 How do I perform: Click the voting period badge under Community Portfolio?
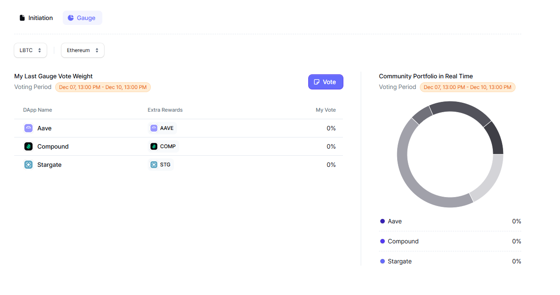pos(467,87)
